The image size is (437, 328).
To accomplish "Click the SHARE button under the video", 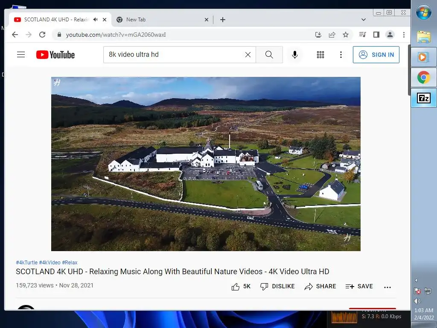I will click(x=320, y=287).
